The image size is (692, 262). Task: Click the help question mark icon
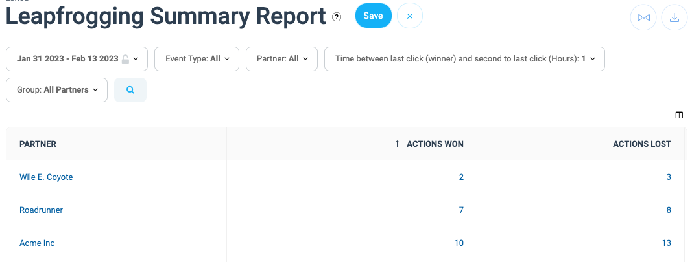(x=337, y=17)
